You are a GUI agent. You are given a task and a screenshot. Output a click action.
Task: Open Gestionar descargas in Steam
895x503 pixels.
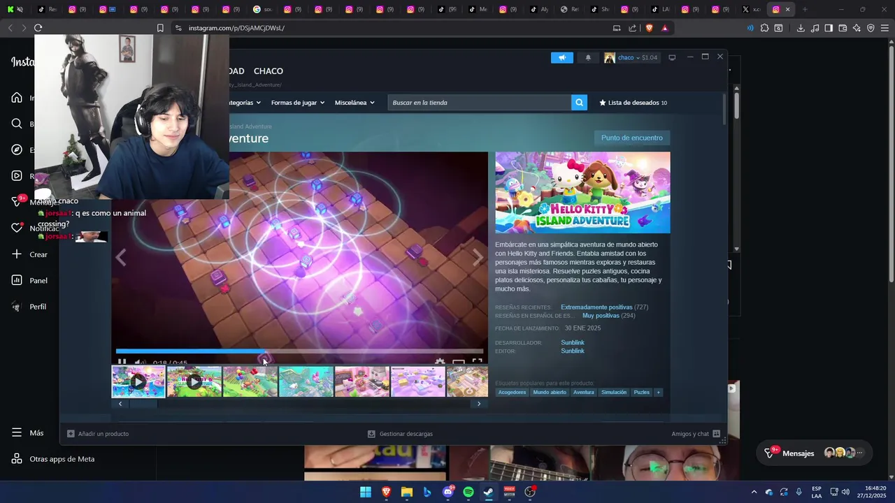click(x=400, y=434)
